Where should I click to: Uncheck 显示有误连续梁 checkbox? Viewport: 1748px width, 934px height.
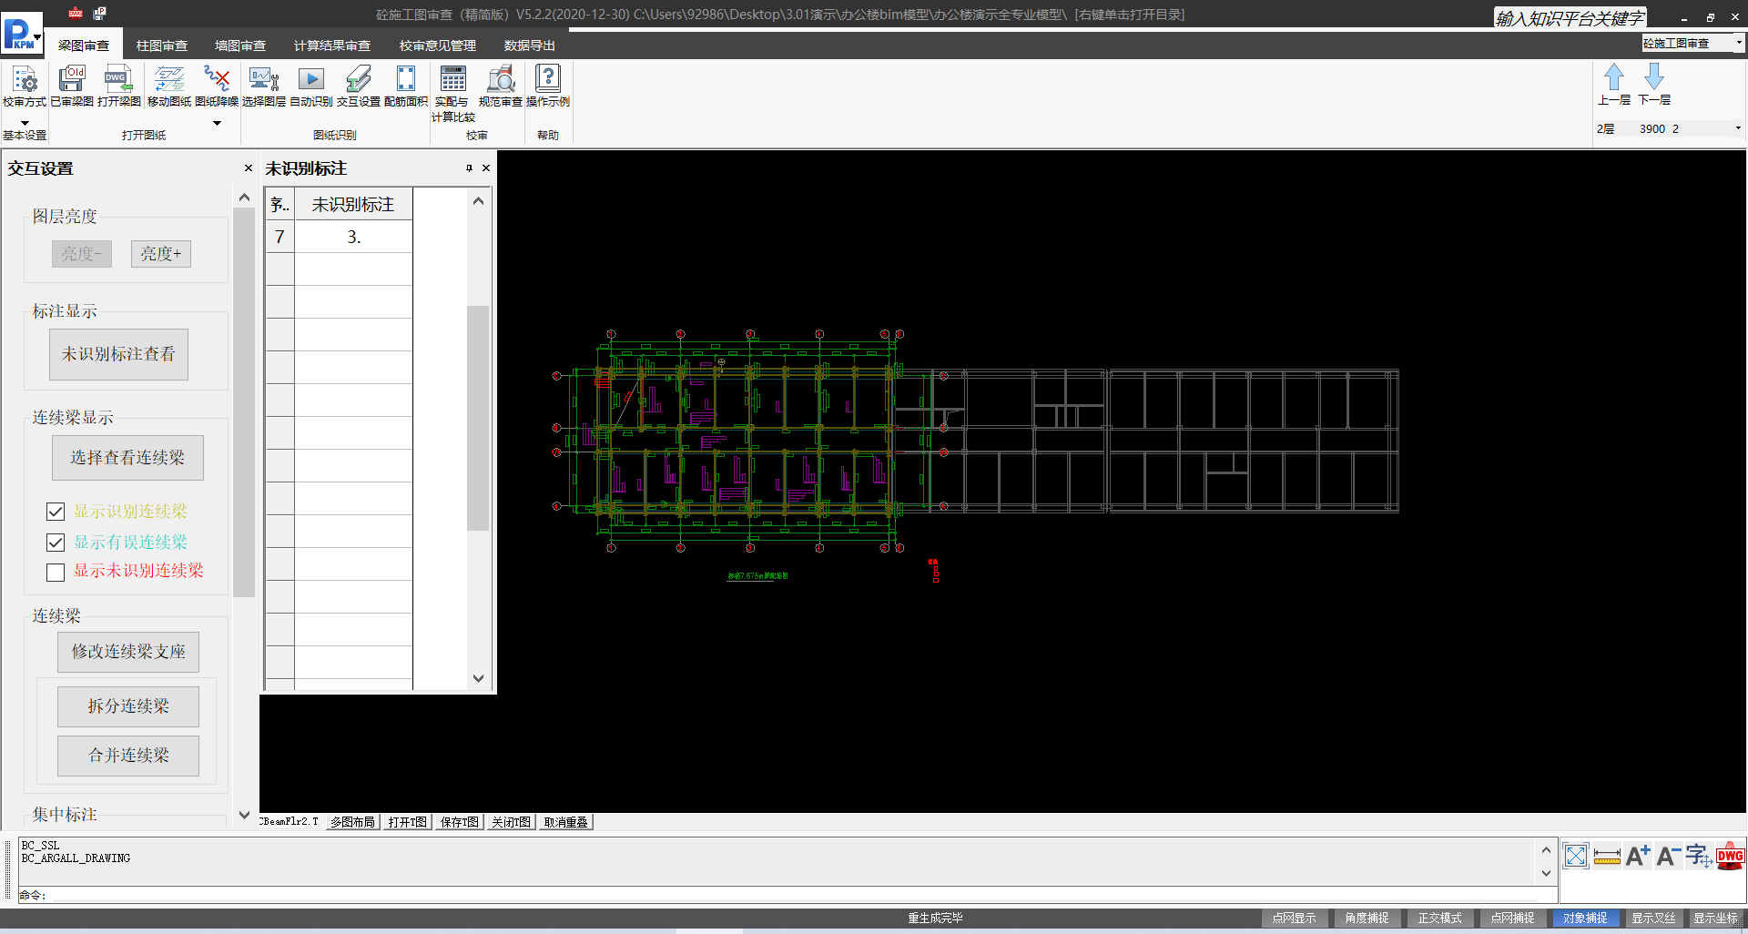coord(56,543)
